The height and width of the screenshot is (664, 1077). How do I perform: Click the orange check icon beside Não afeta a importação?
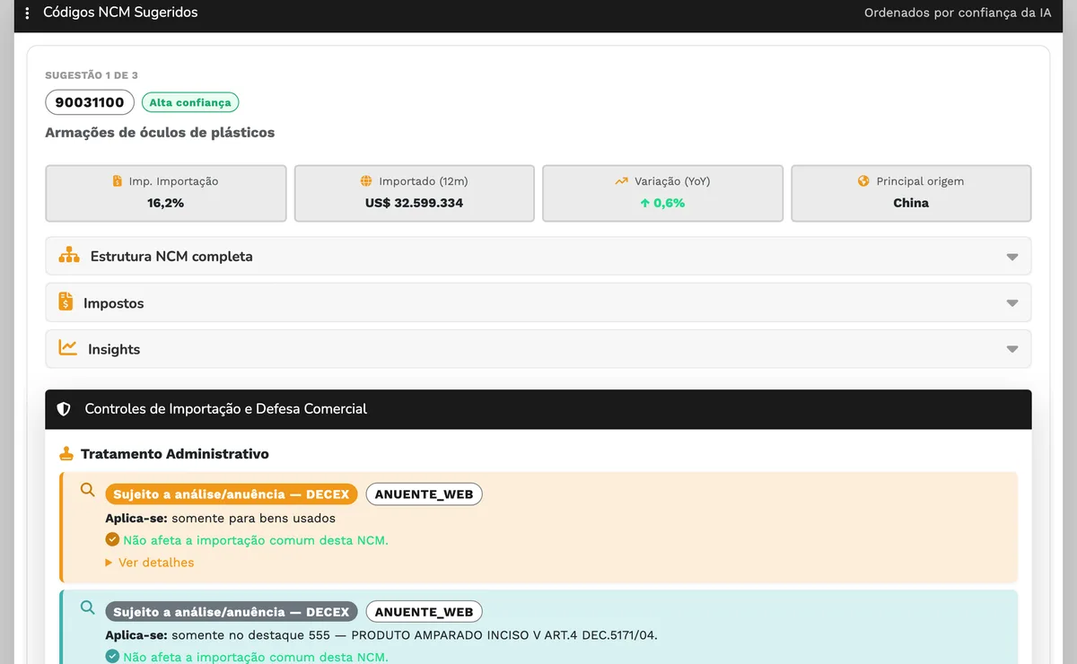tap(112, 540)
